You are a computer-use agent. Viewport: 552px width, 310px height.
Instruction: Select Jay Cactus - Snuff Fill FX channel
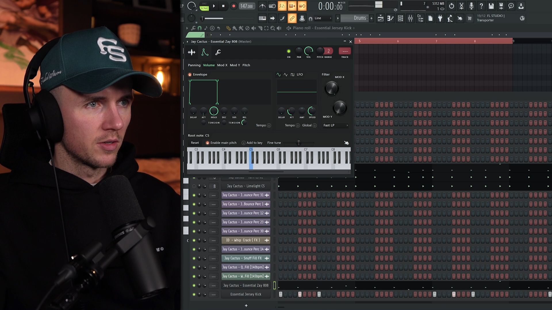click(246, 258)
